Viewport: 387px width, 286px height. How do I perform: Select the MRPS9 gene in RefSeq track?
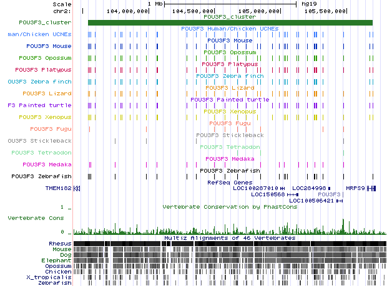click(356, 188)
